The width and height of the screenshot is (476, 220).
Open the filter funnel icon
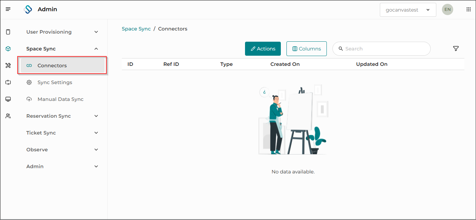pyautogui.click(x=456, y=49)
